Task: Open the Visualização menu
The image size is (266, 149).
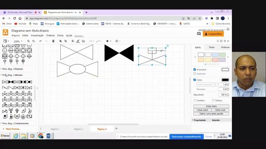Action: [x=37, y=36]
